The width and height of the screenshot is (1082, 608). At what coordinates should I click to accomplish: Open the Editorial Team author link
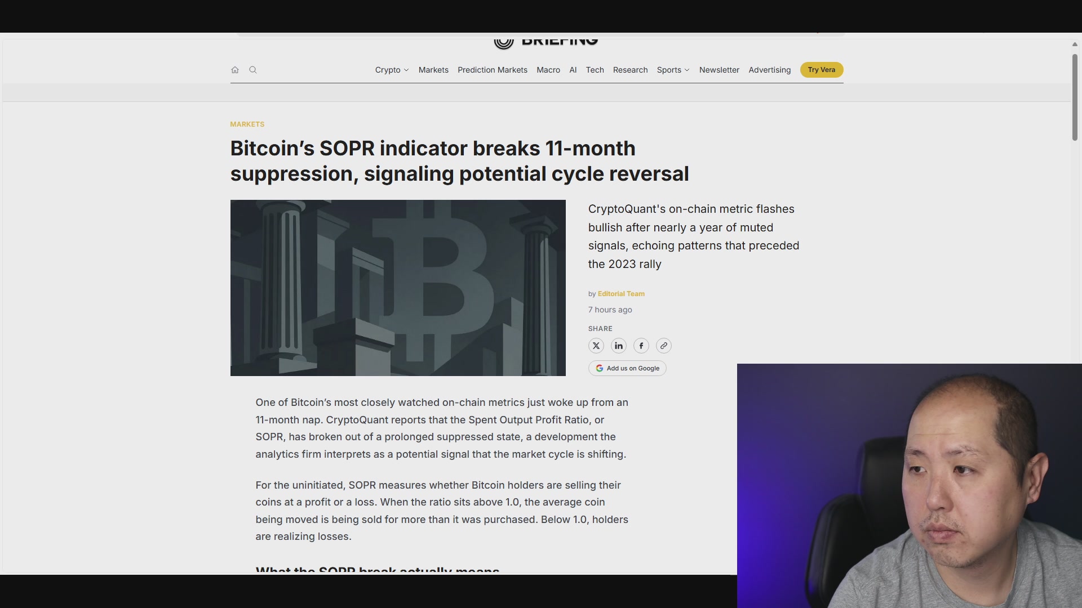(x=621, y=294)
